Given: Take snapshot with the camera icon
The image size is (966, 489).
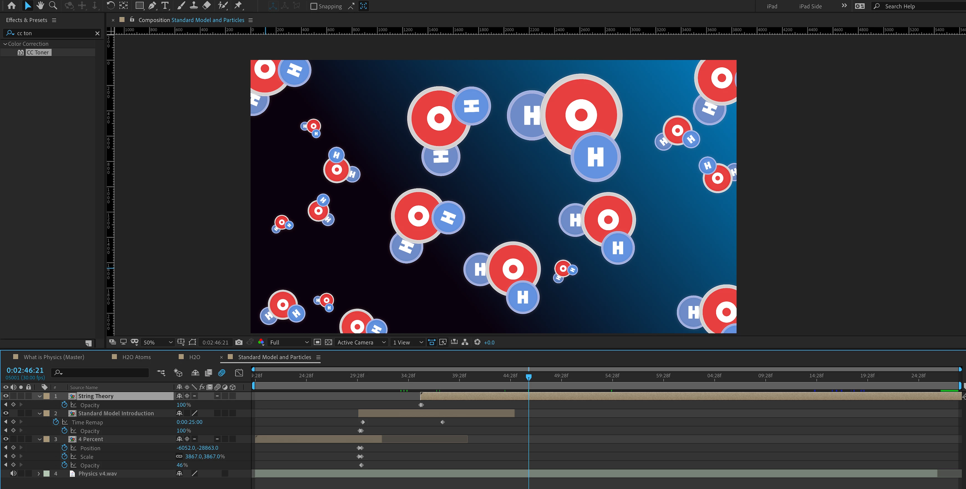Looking at the screenshot, I should pyautogui.click(x=239, y=342).
